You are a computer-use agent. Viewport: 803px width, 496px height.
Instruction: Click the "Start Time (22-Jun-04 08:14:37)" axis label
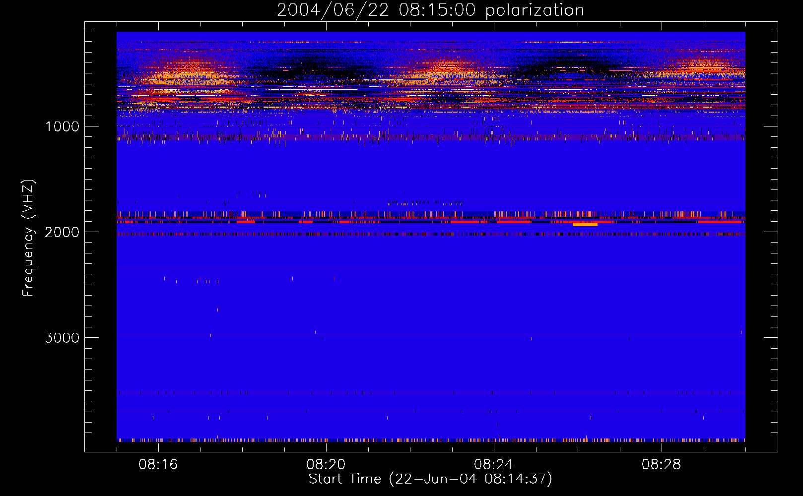(430, 479)
